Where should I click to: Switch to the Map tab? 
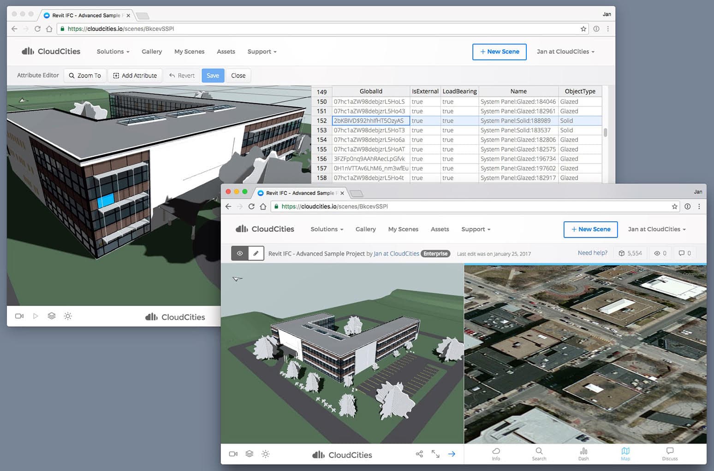point(625,454)
